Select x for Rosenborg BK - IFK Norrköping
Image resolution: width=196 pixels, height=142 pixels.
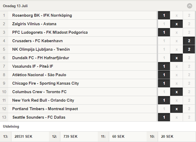pos(176,15)
